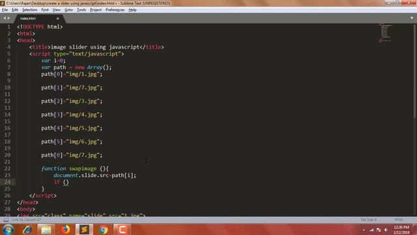Click the closing </script> tag

(x=43, y=196)
